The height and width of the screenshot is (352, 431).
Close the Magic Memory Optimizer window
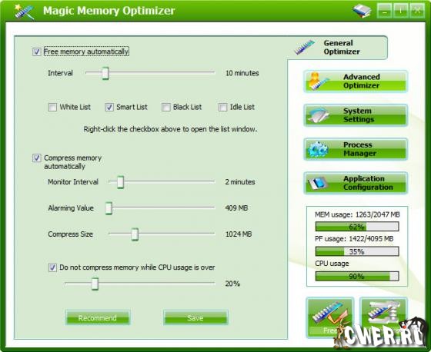click(x=417, y=11)
